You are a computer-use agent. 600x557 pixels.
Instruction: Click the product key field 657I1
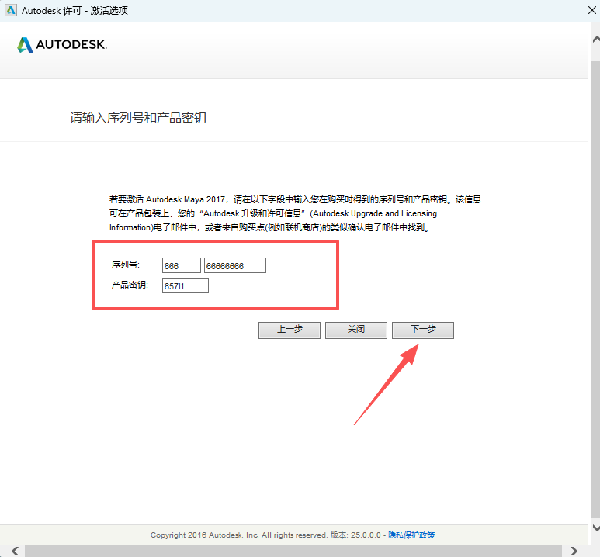click(186, 285)
